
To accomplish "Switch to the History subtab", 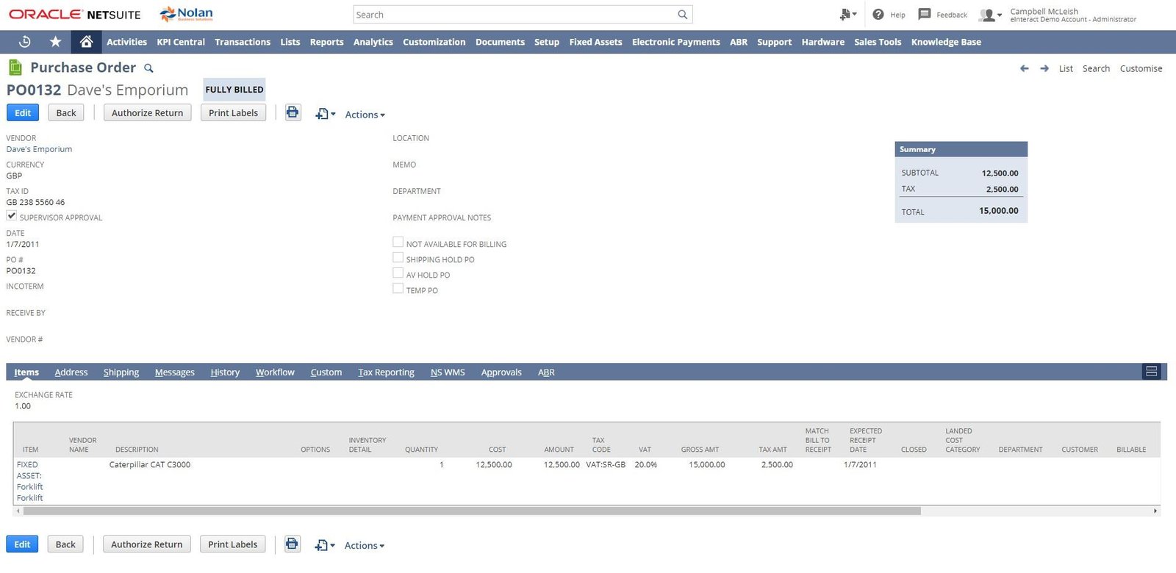I will (225, 372).
